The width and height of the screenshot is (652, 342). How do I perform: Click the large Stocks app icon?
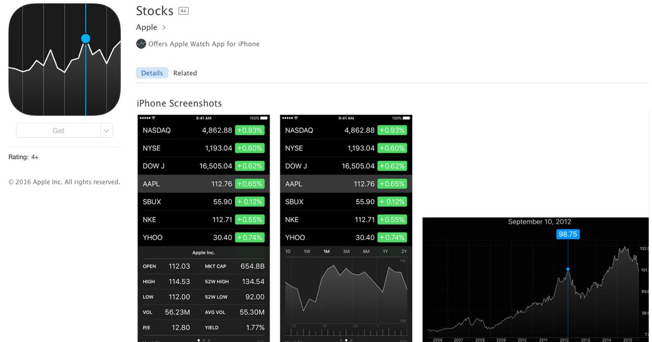click(65, 59)
